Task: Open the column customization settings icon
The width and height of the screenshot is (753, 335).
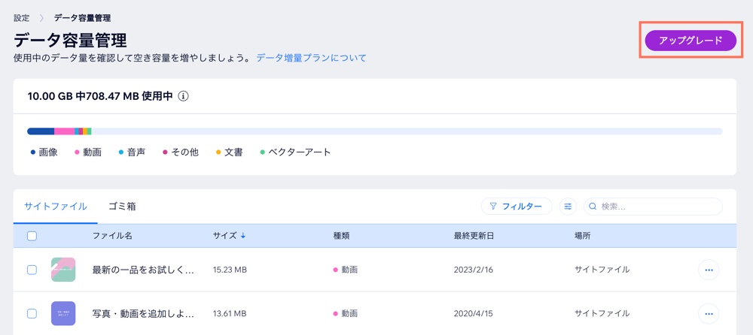Action: coord(568,207)
